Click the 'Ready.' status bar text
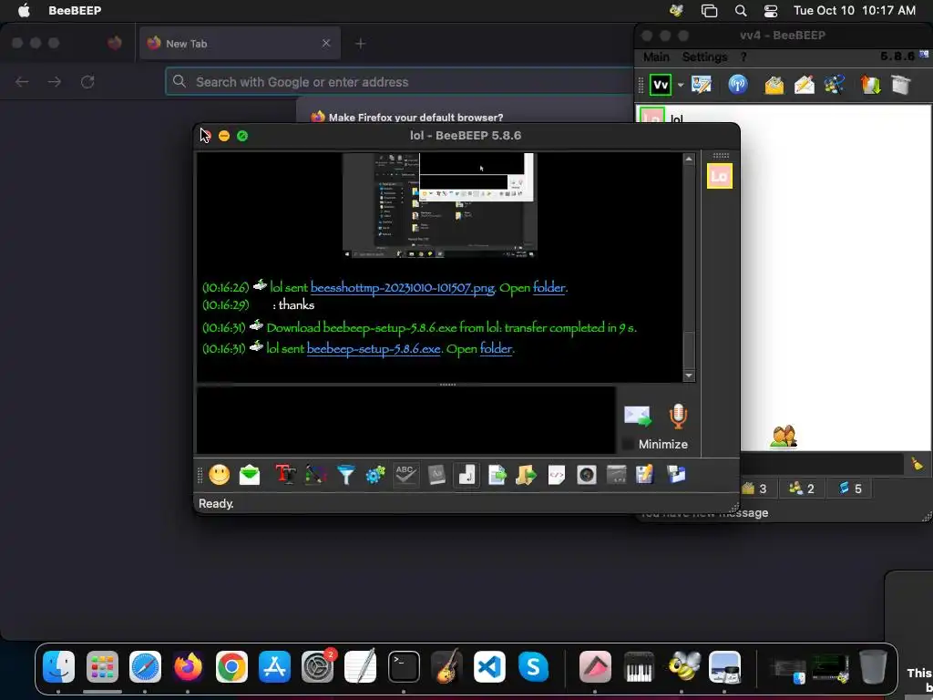This screenshot has width=933, height=700. (216, 503)
